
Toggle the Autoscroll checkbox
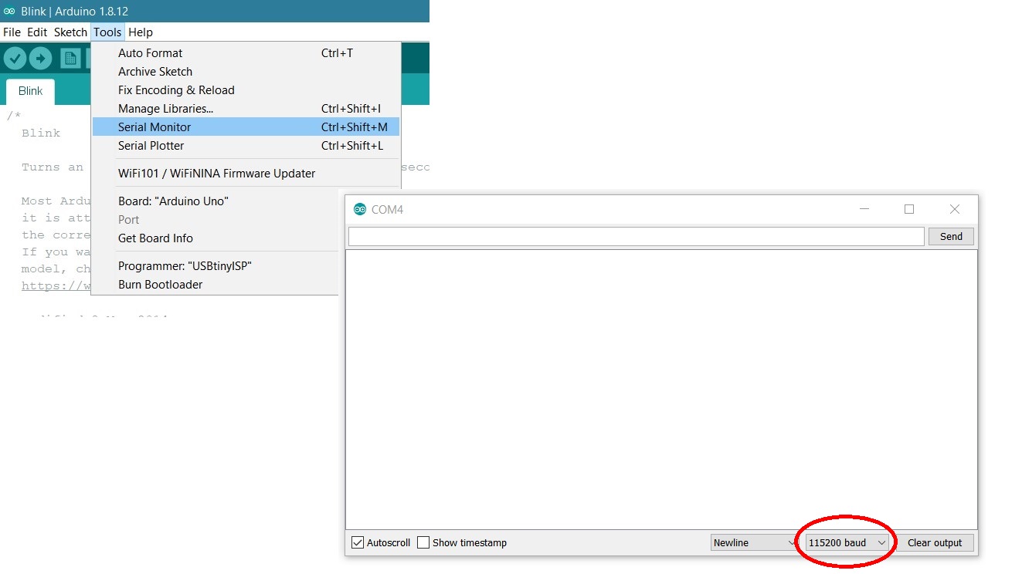pos(358,542)
